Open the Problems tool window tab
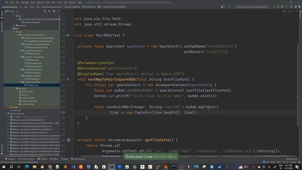The width and height of the screenshot is (302, 170). click(x=10, y=159)
